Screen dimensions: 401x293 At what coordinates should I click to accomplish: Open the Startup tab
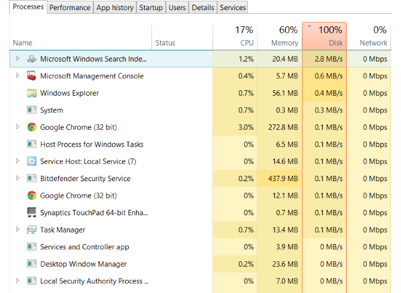pos(151,7)
